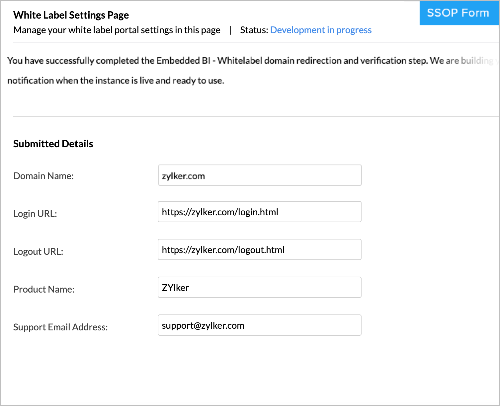The width and height of the screenshot is (500, 406).
Task: Click into the Logout URL field
Action: pos(260,249)
